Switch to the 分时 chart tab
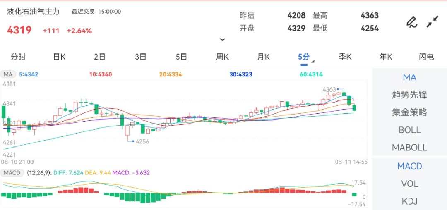Viewport: 447px width, 210px height. 18,57
